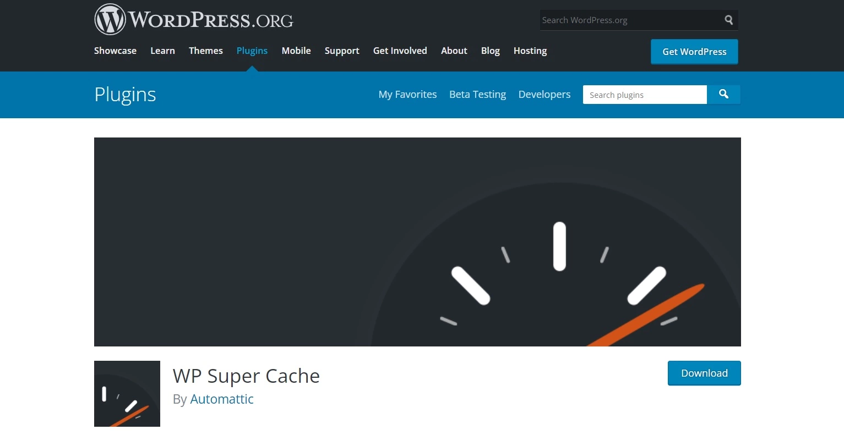The image size is (844, 446).
Task: Click the WordPress.org logo
Action: pyautogui.click(x=194, y=19)
